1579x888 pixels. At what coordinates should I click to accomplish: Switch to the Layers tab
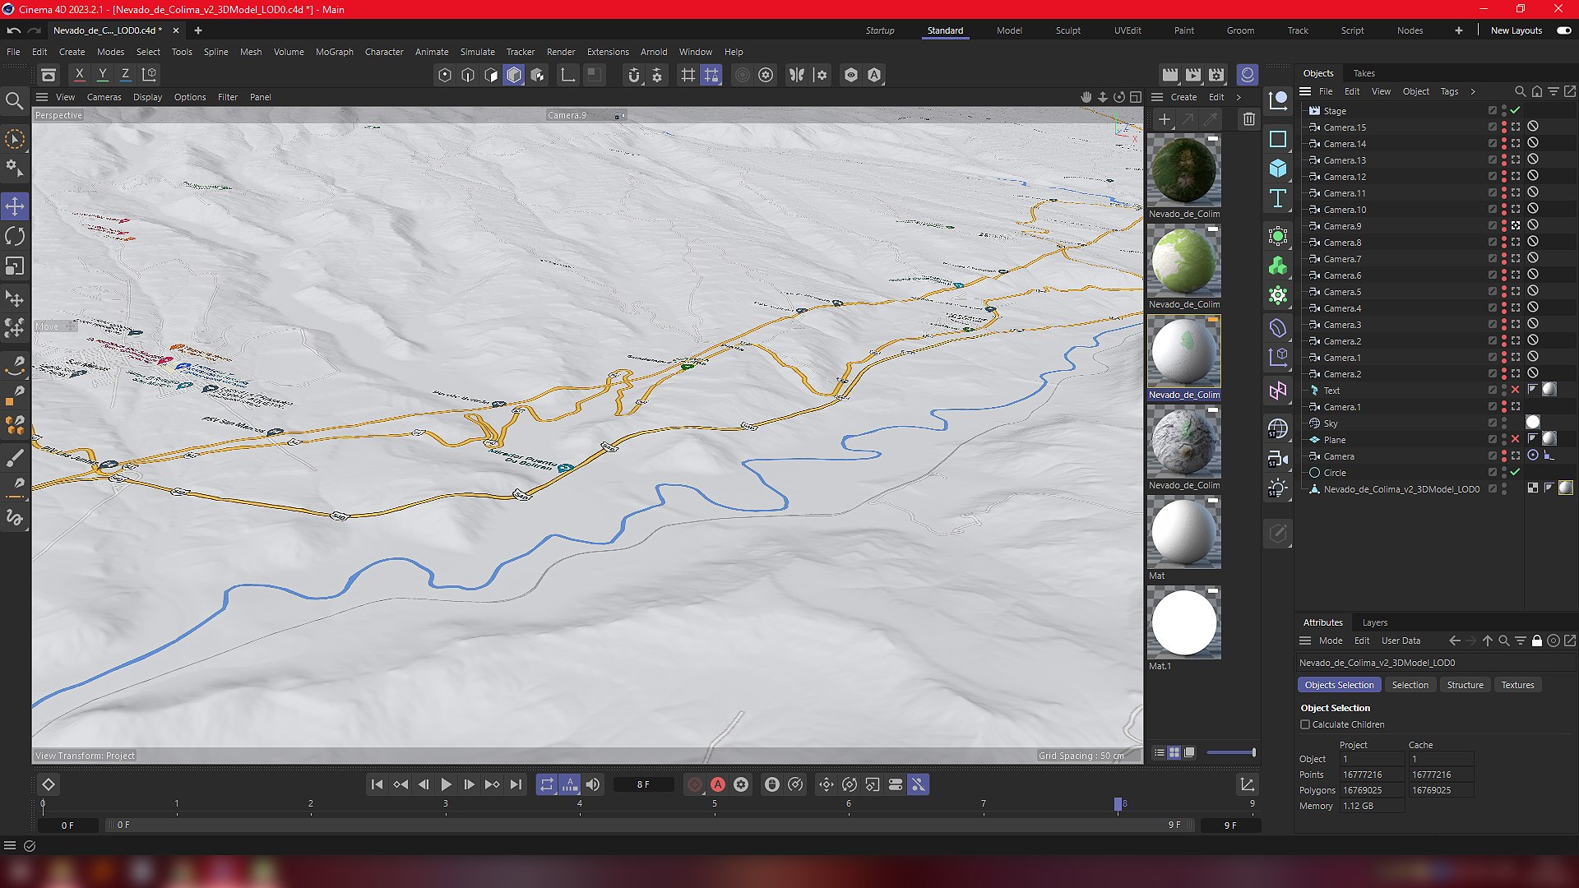pyautogui.click(x=1374, y=622)
